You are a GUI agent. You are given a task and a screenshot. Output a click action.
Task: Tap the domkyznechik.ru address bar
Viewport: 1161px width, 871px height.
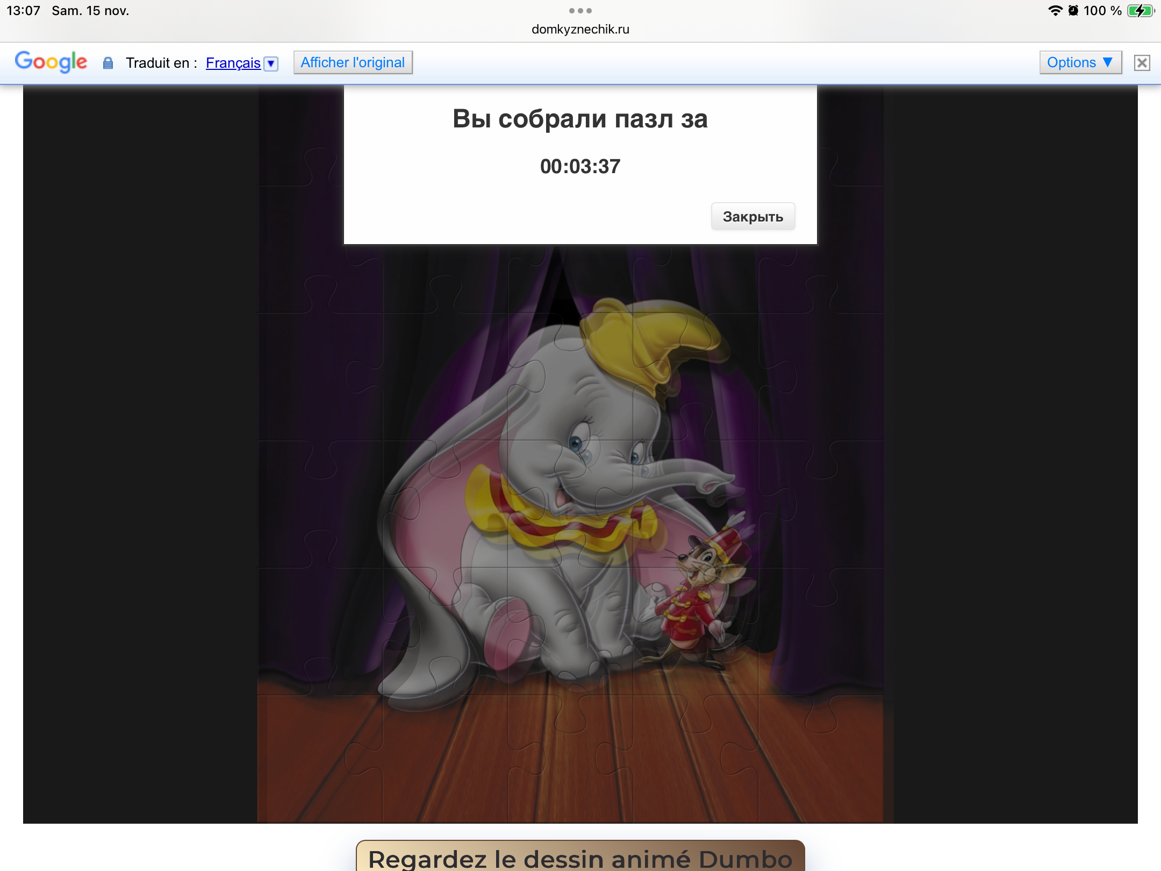tap(580, 29)
